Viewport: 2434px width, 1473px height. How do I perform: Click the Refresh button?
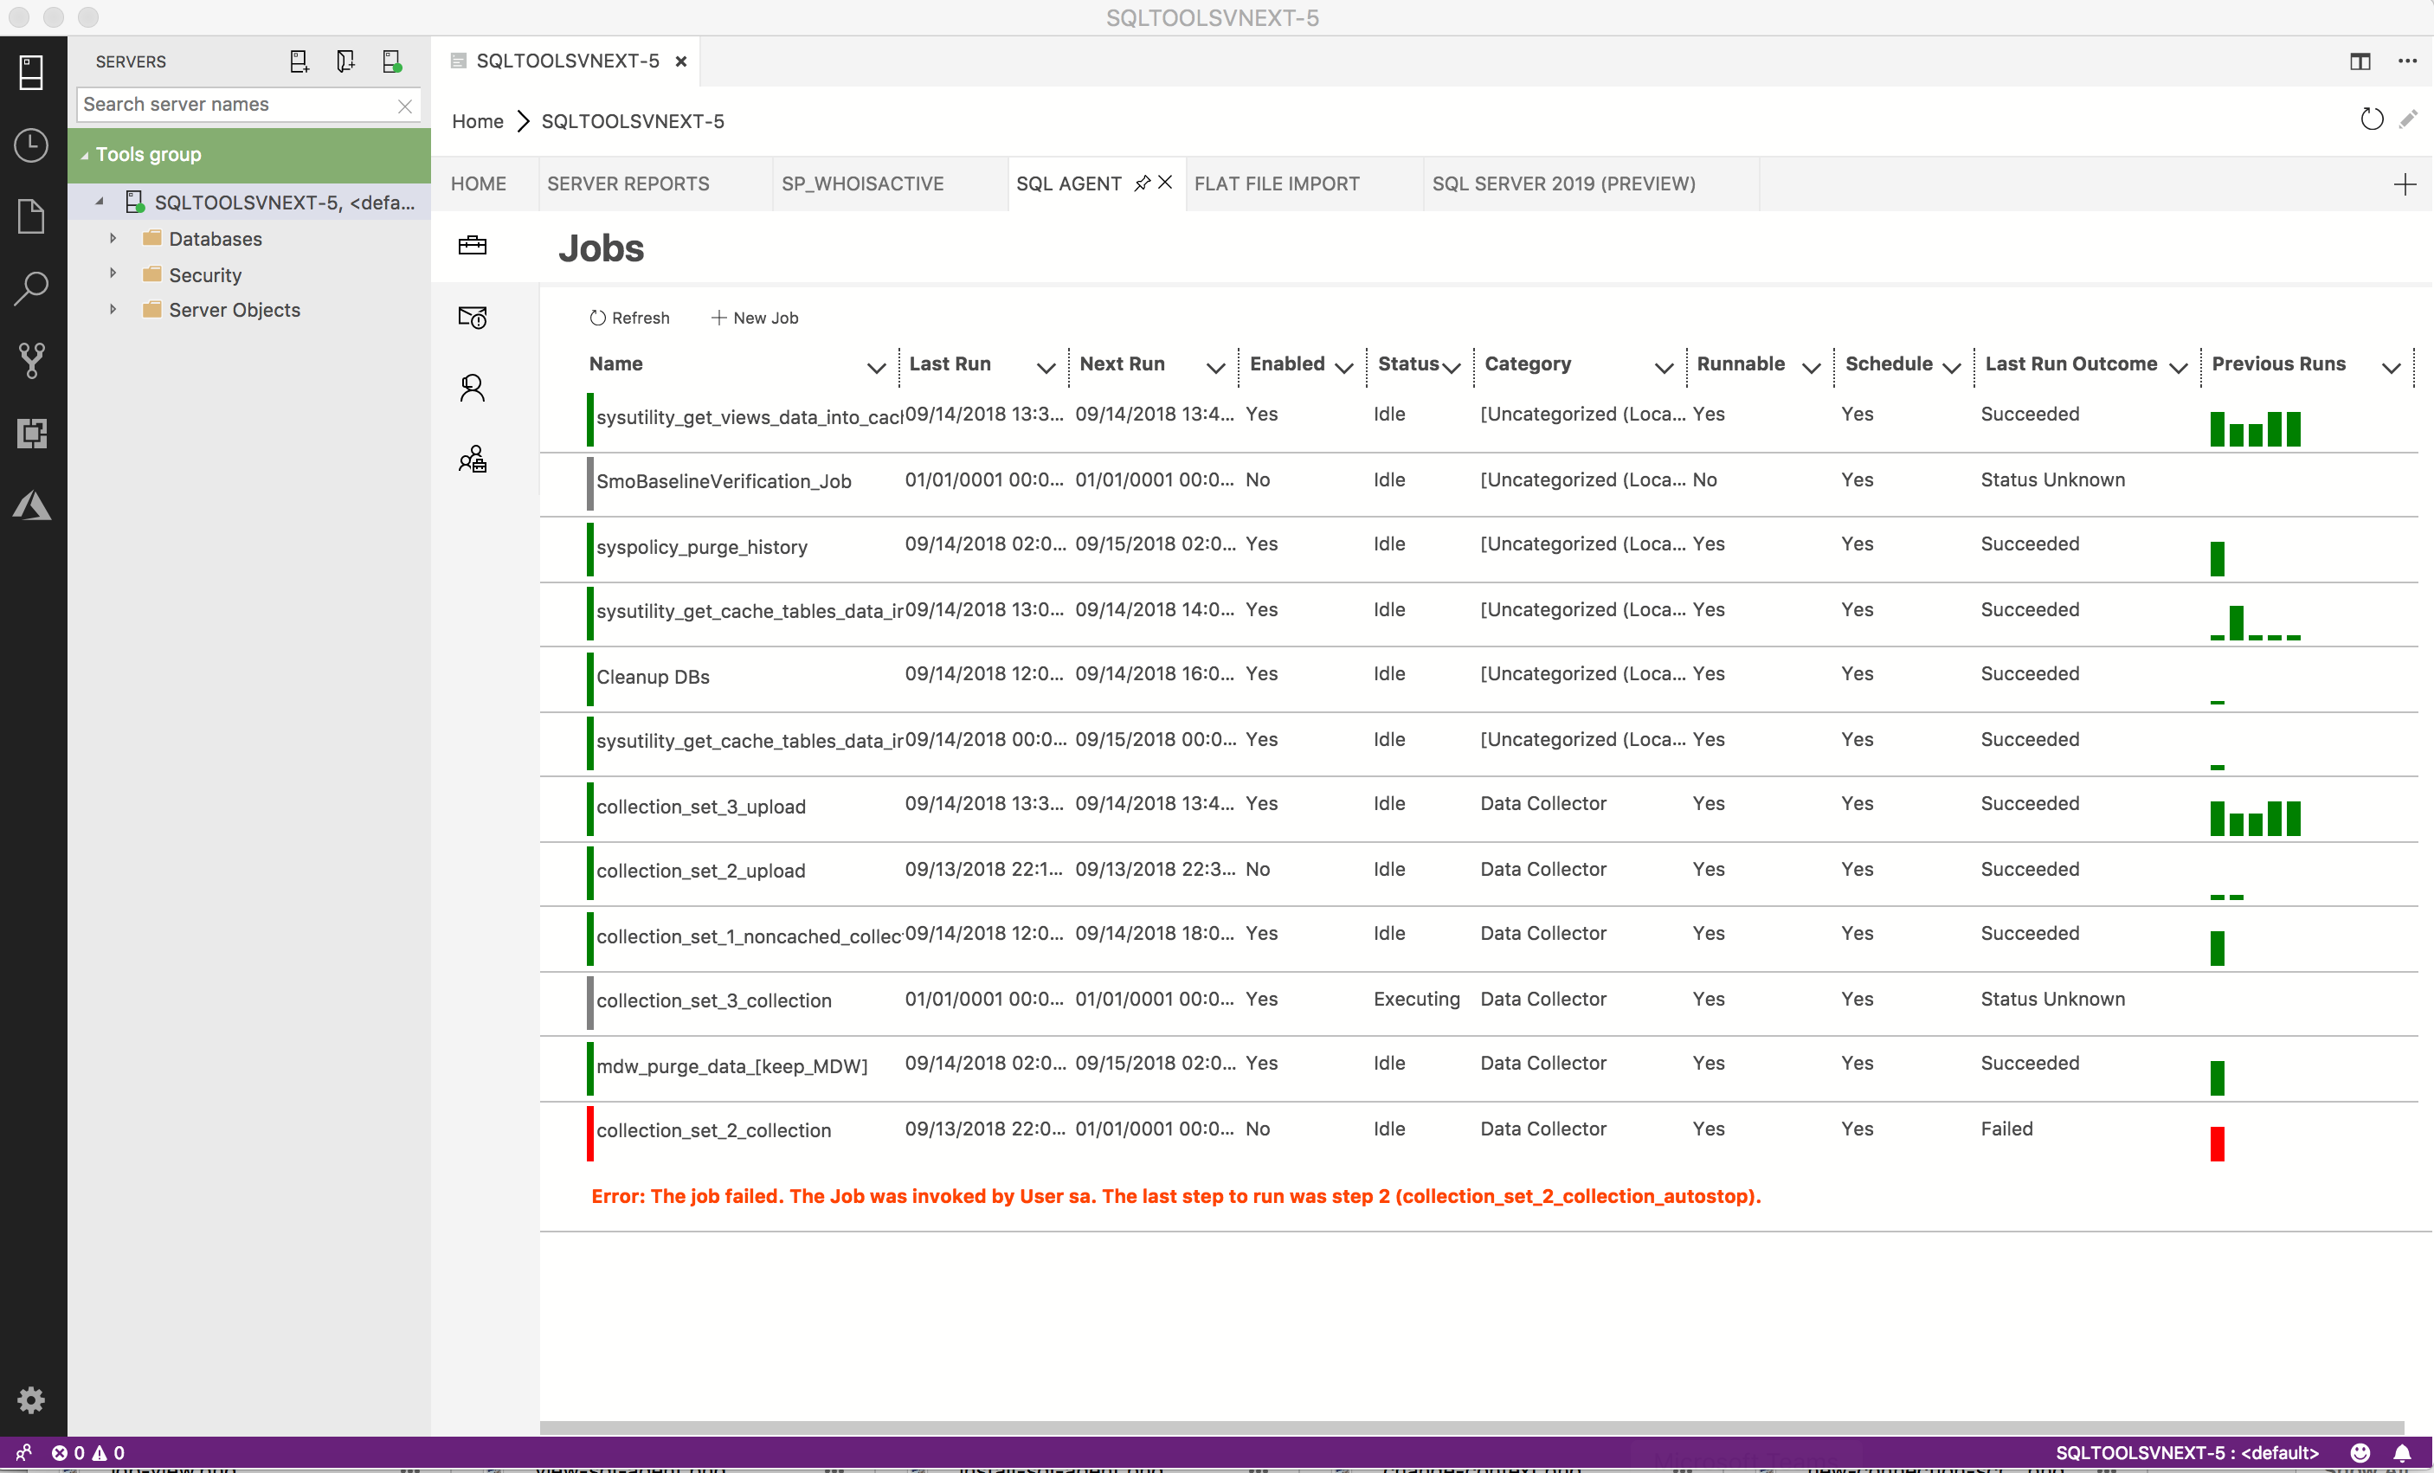tap(629, 317)
